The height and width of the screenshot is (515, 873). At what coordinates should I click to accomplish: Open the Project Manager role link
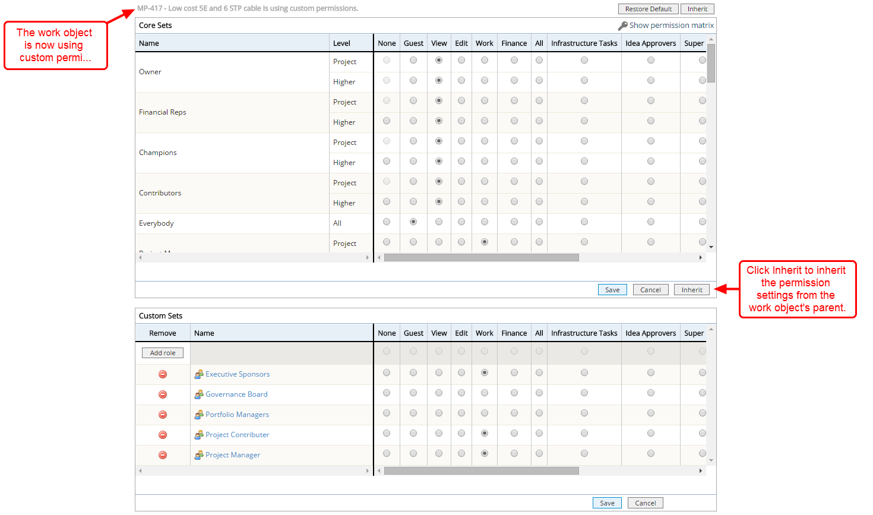point(233,455)
